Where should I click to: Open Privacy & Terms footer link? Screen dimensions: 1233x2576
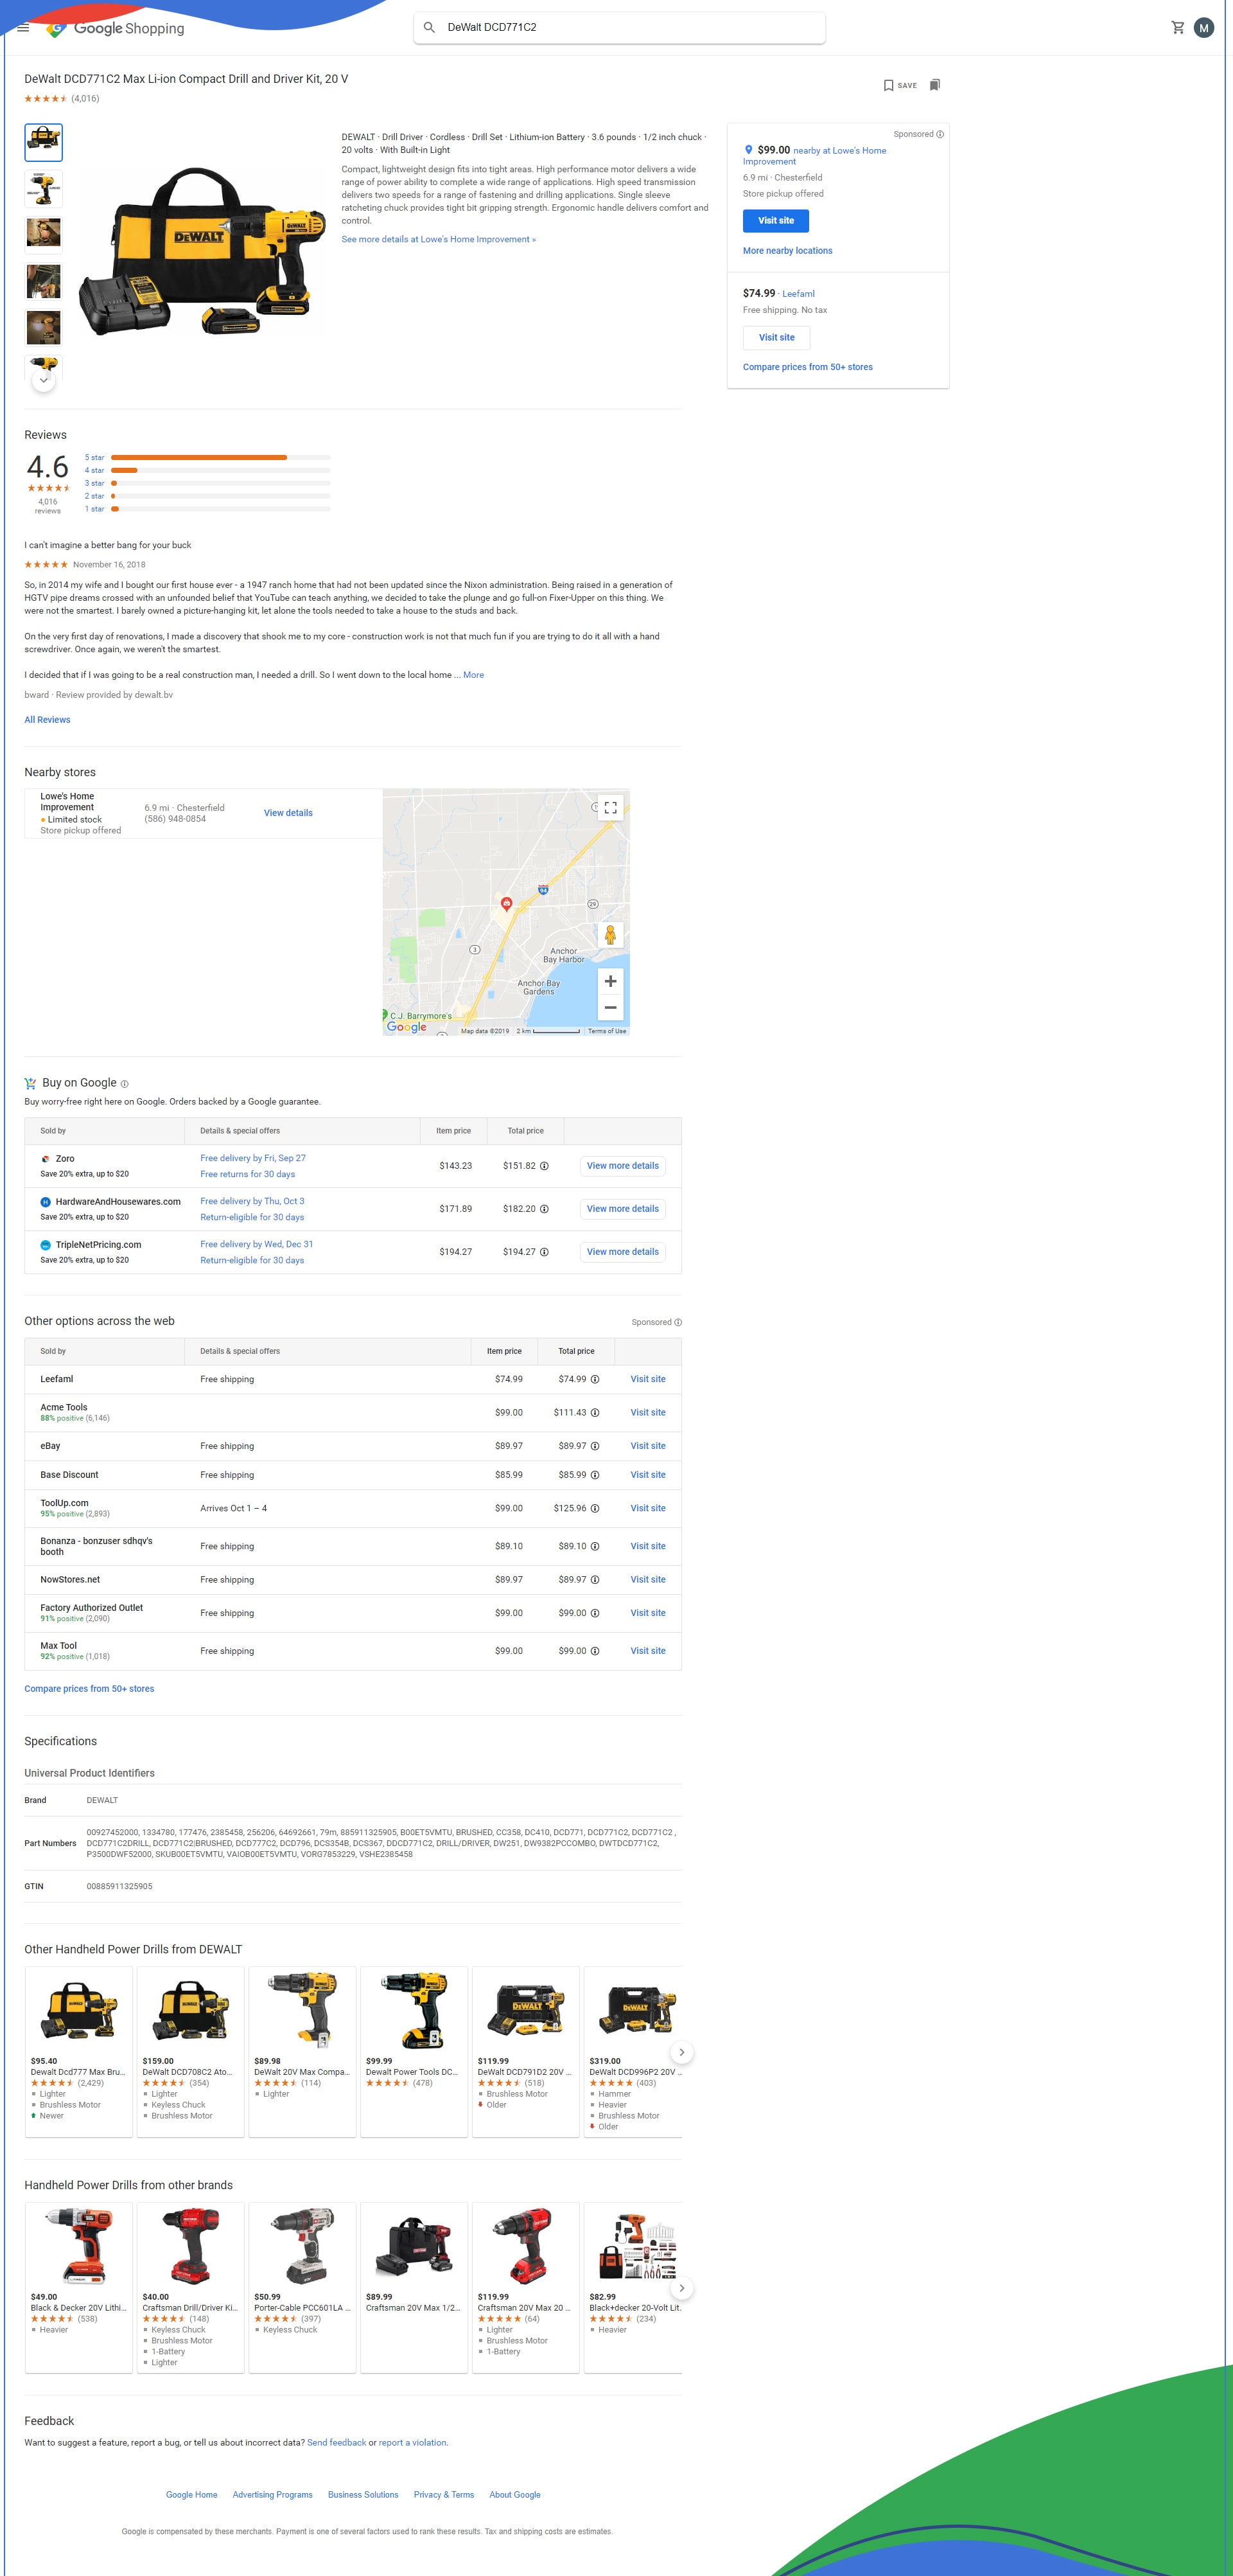pyautogui.click(x=444, y=2495)
